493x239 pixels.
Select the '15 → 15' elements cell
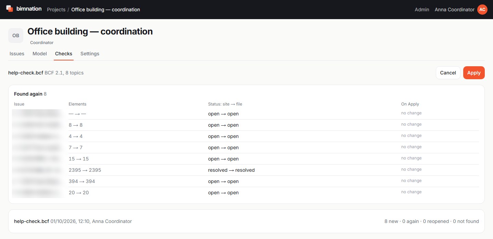point(79,159)
